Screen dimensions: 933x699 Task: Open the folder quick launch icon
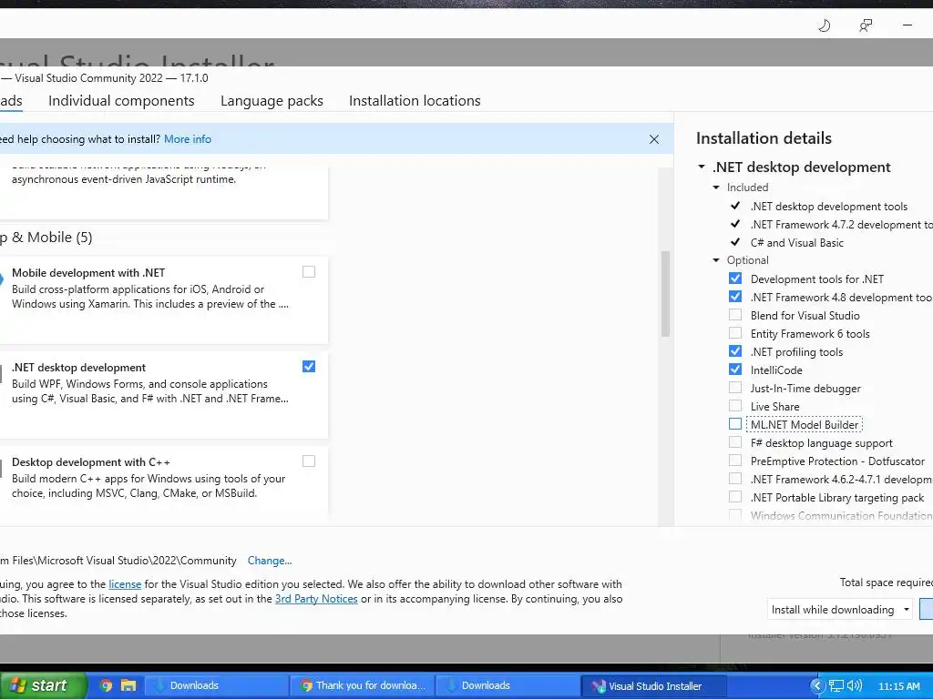tap(128, 685)
